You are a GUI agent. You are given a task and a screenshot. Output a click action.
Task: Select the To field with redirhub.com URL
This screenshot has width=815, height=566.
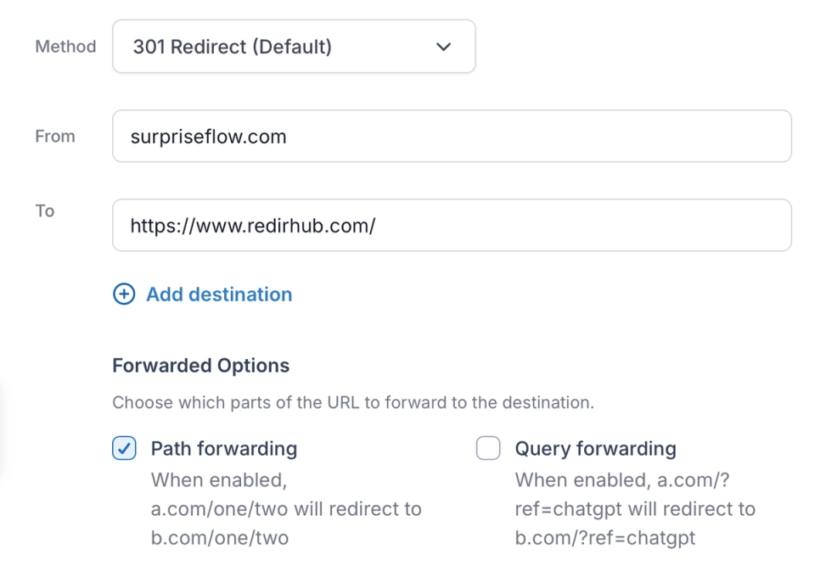[451, 225]
